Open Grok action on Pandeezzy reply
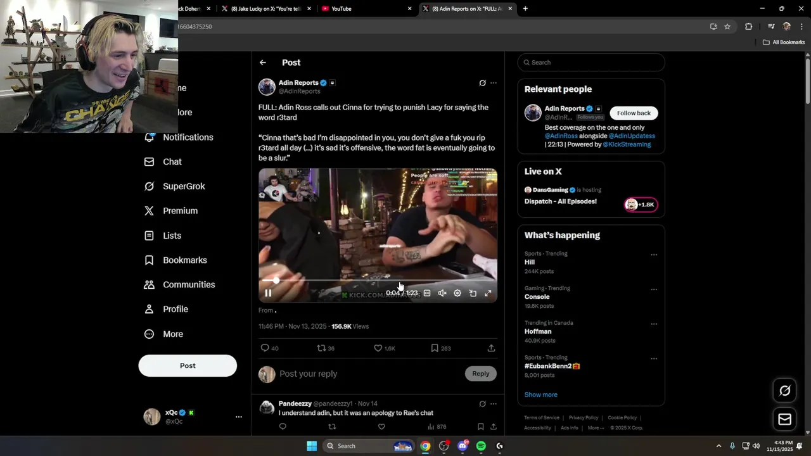The width and height of the screenshot is (811, 456). tap(482, 403)
